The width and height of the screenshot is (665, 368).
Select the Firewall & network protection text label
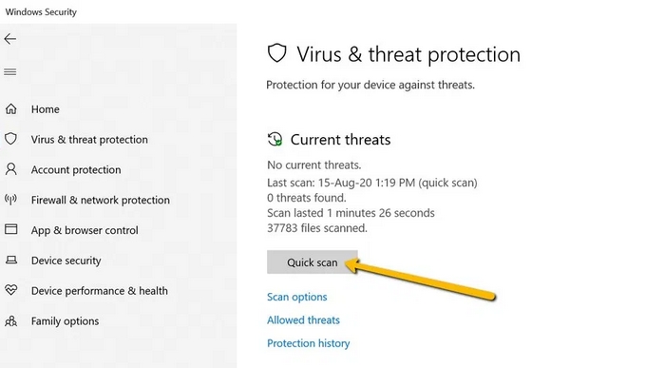101,200
